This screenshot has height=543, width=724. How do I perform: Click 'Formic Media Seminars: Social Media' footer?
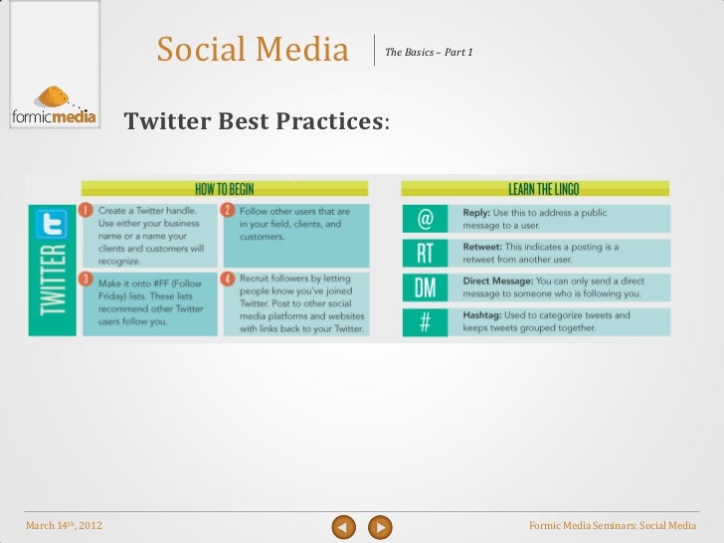[613, 525]
